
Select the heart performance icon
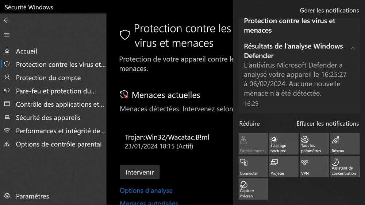(x=7, y=131)
